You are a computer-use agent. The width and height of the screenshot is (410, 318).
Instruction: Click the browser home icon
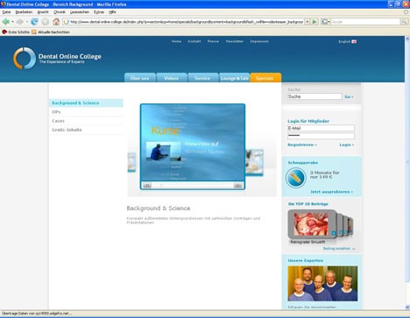pyautogui.click(x=56, y=22)
